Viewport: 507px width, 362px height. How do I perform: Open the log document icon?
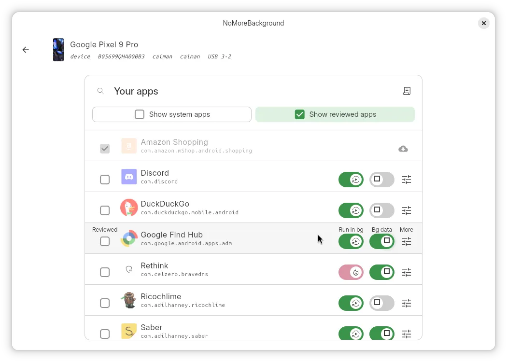[407, 91]
